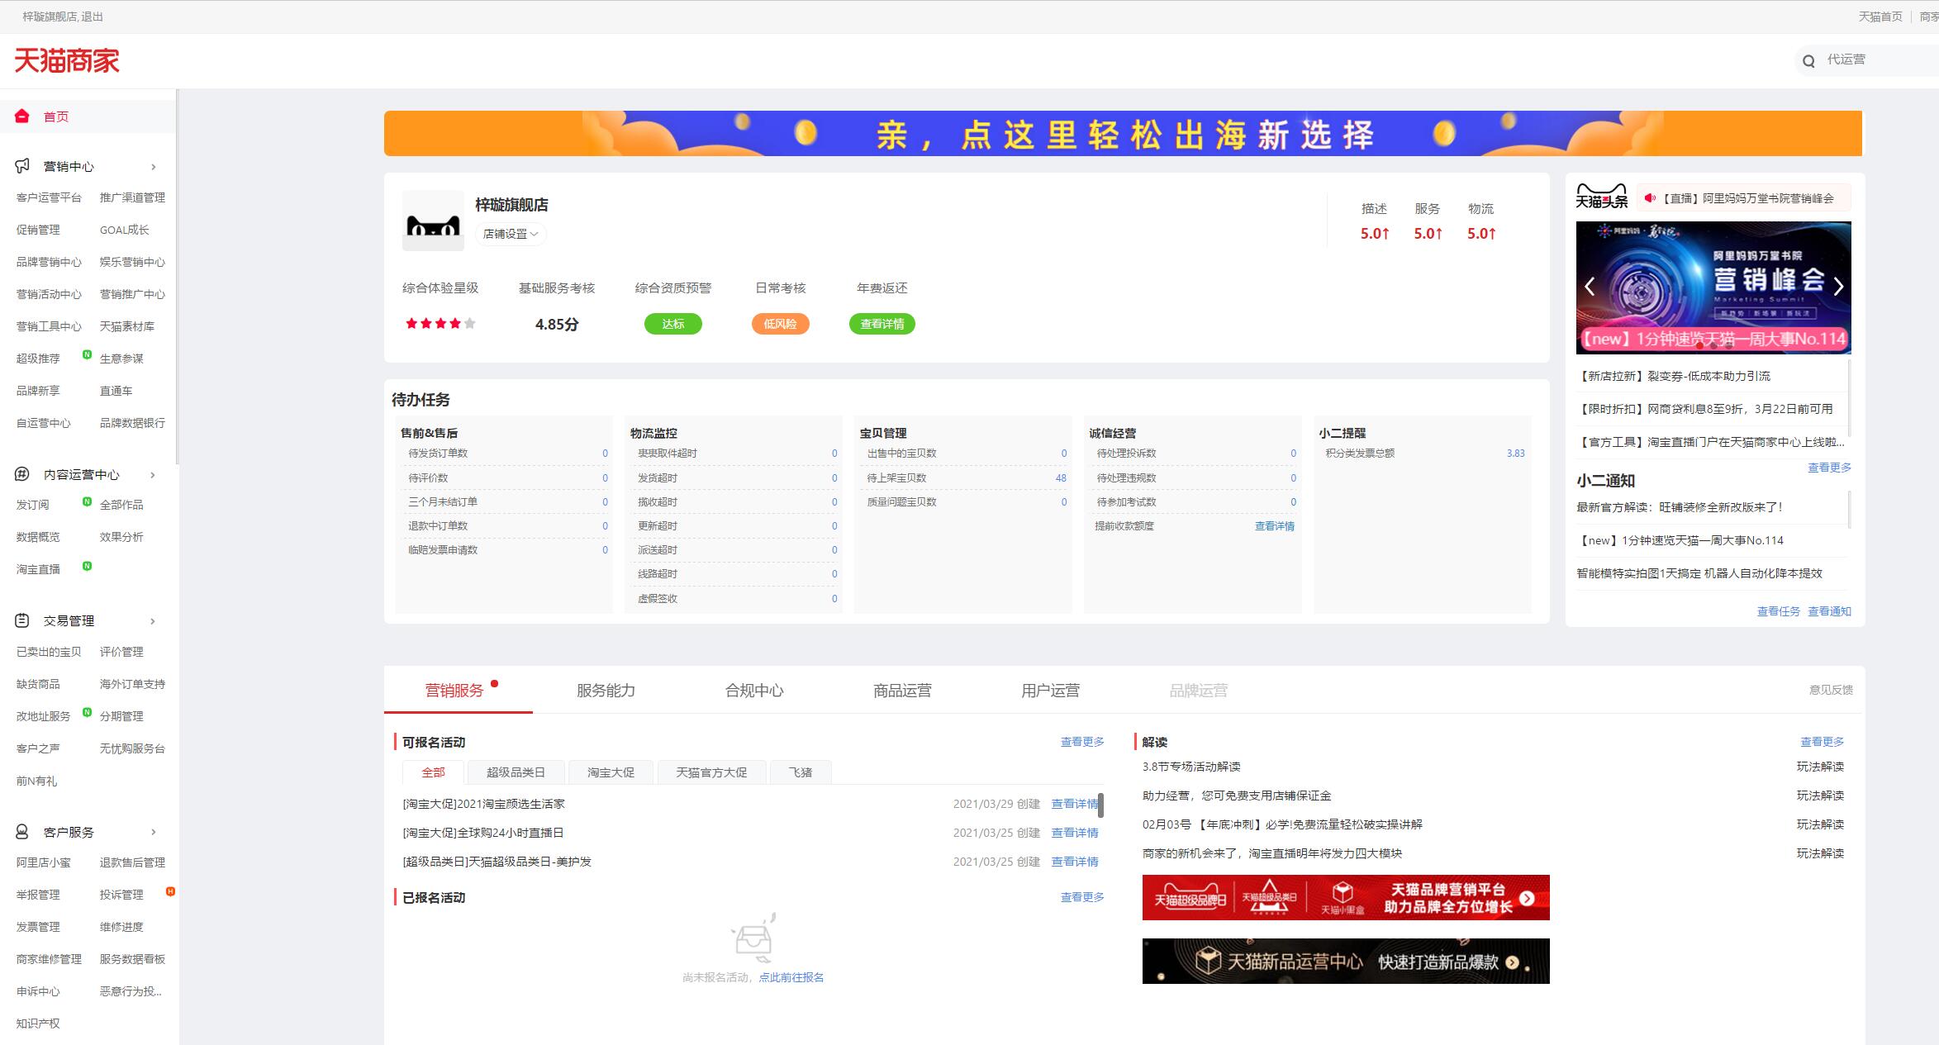Go to previous slide in 营销峰会 carousel
The height and width of the screenshot is (1045, 1939).
pyautogui.click(x=1590, y=287)
